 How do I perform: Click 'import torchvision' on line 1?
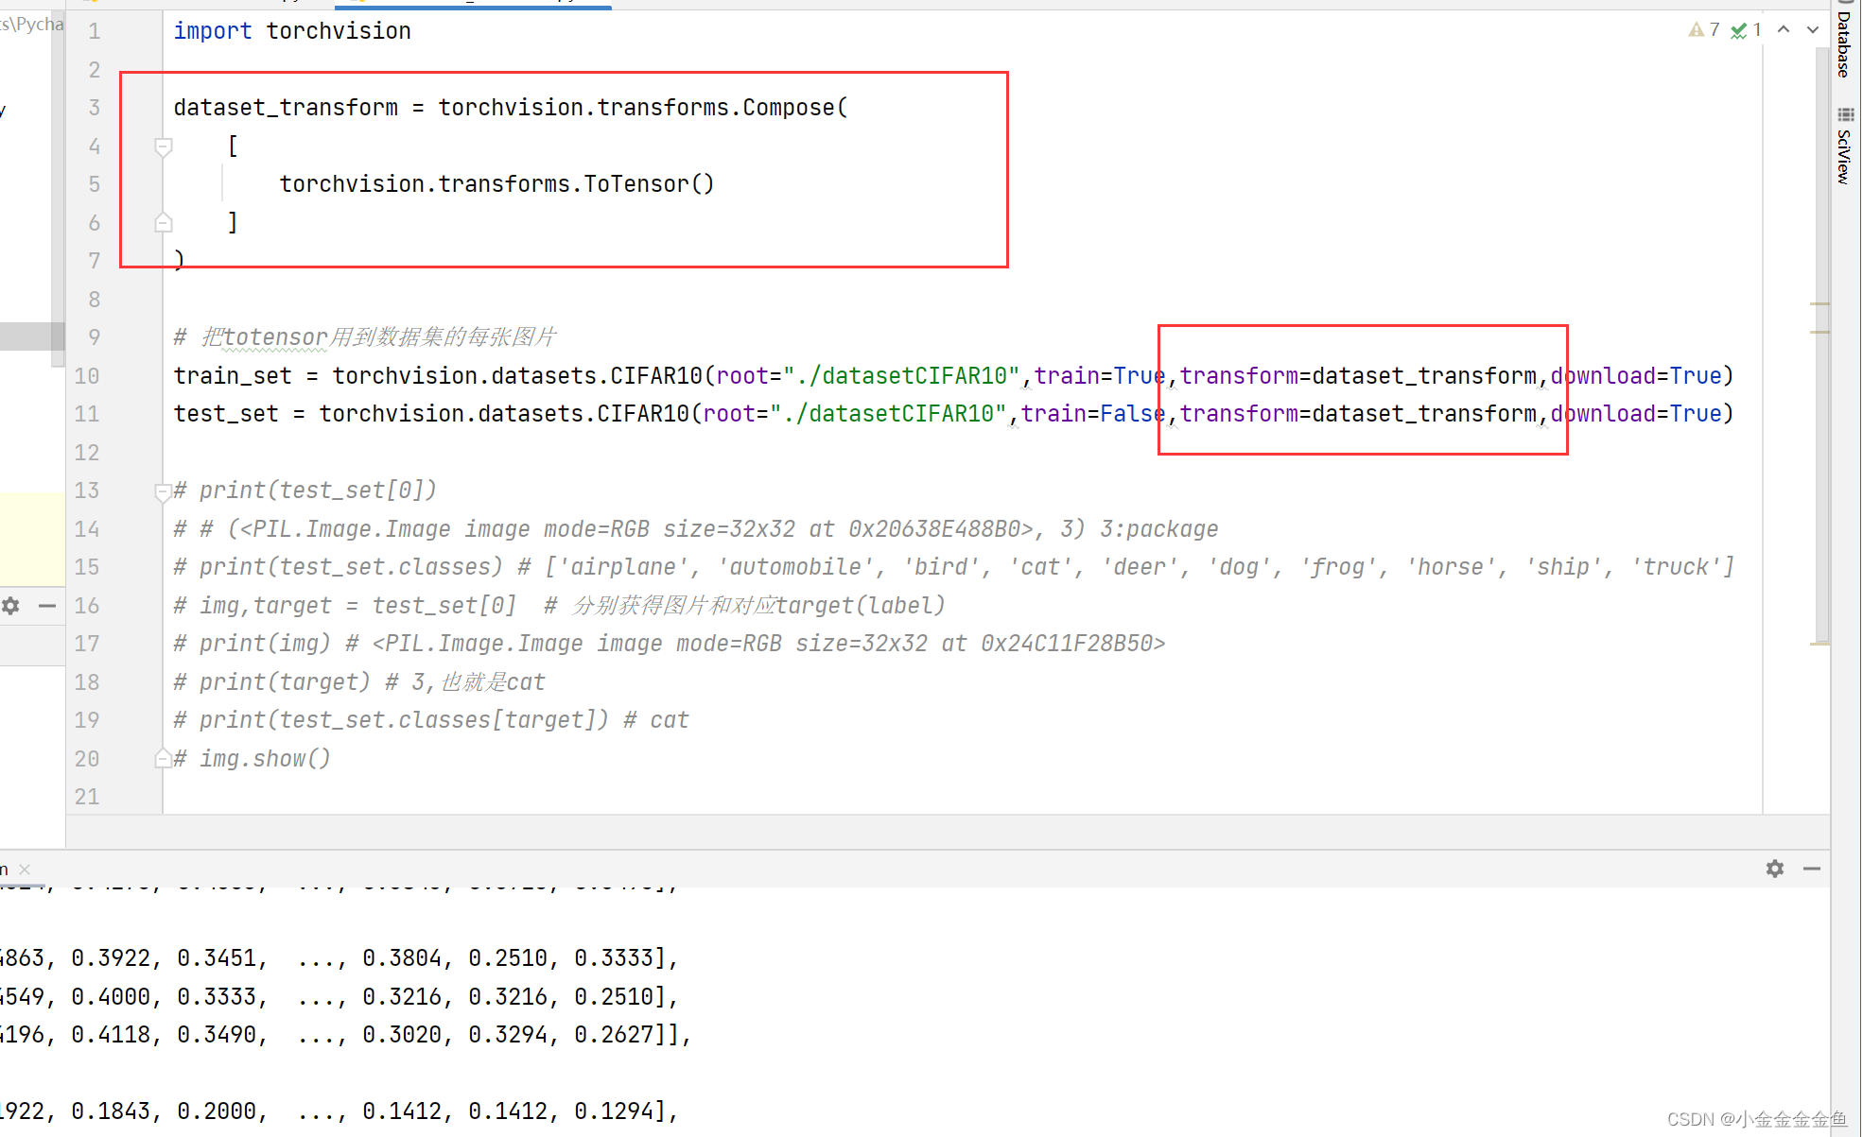point(292,31)
